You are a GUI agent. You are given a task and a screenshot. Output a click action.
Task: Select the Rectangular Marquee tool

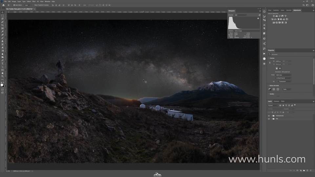2,15
